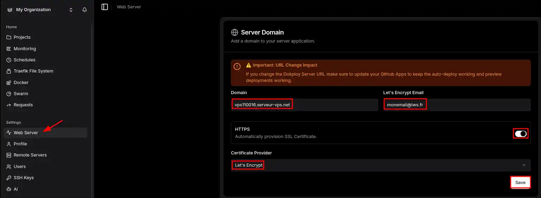Toggle the sidebar panel icon

coord(105,7)
